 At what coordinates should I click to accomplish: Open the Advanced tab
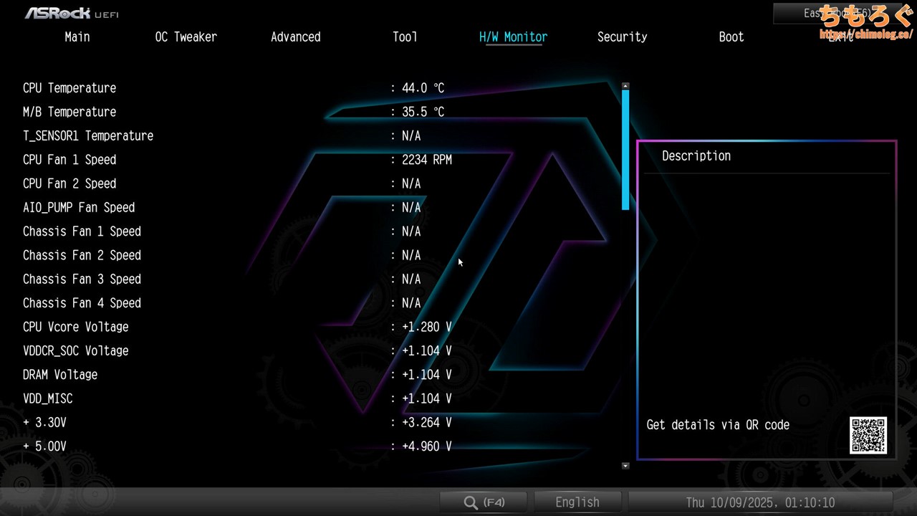coord(295,37)
